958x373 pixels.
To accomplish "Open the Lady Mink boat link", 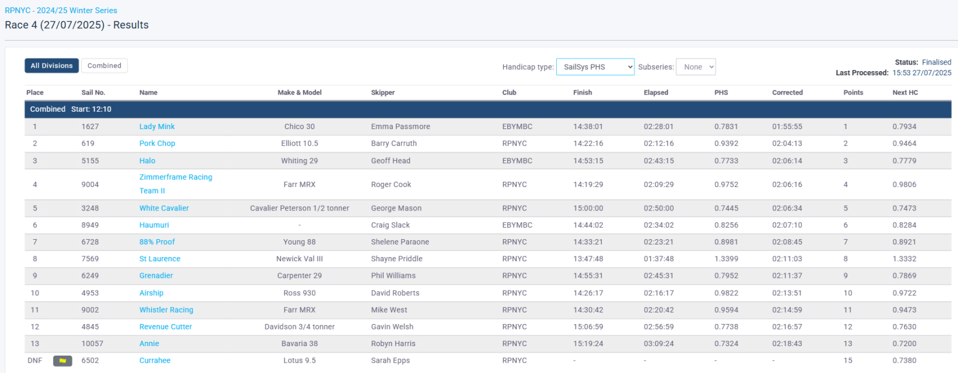I will [157, 127].
